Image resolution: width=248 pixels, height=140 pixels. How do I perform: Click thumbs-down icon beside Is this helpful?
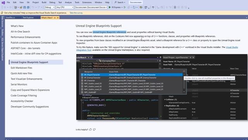tap(94, 129)
